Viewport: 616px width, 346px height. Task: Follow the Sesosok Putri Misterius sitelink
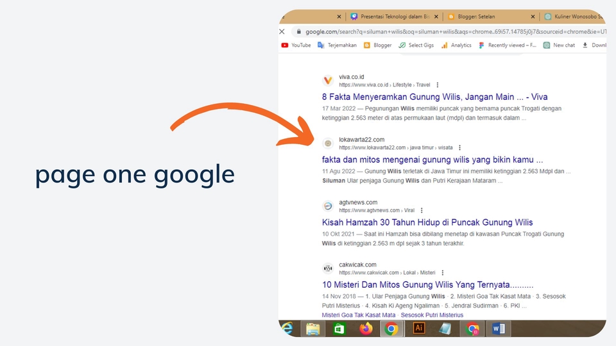432,315
